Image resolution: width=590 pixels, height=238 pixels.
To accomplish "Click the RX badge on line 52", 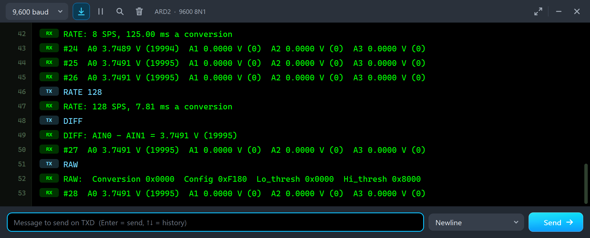I will pyautogui.click(x=49, y=178).
